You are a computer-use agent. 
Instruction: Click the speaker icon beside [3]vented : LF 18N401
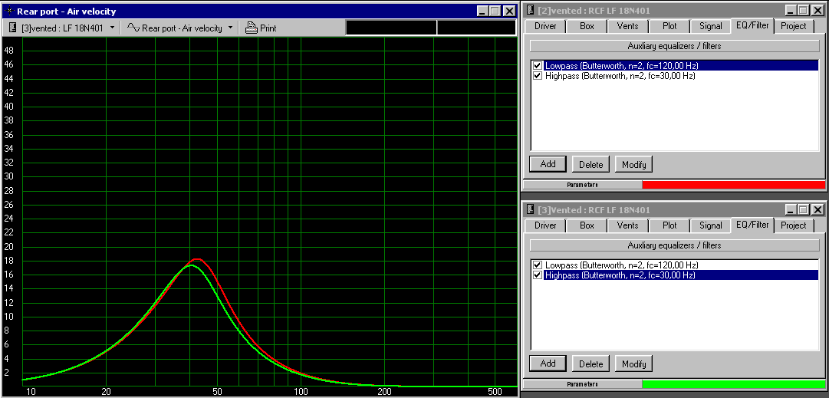(13, 28)
